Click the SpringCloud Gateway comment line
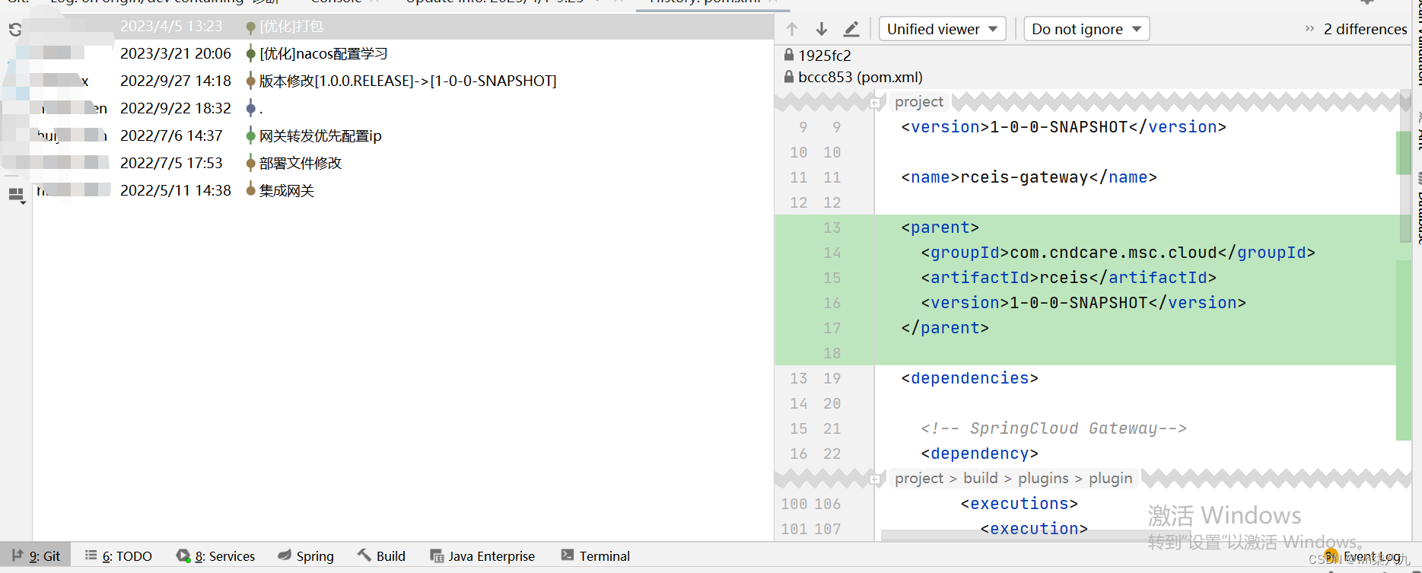1422x573 pixels. [1054, 428]
